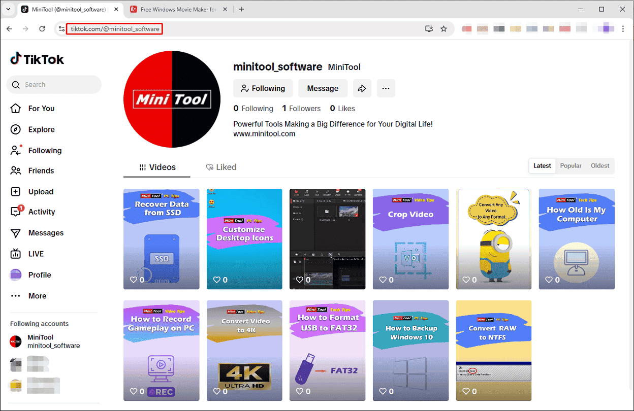Open the three-dot profile options menu
The image size is (634, 411).
pos(386,88)
